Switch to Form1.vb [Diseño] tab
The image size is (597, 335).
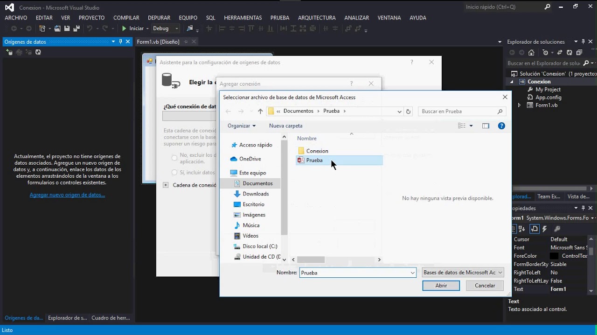(158, 41)
